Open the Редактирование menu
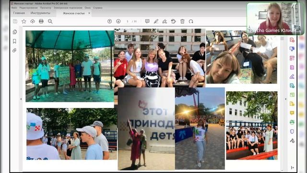 click(28, 8)
